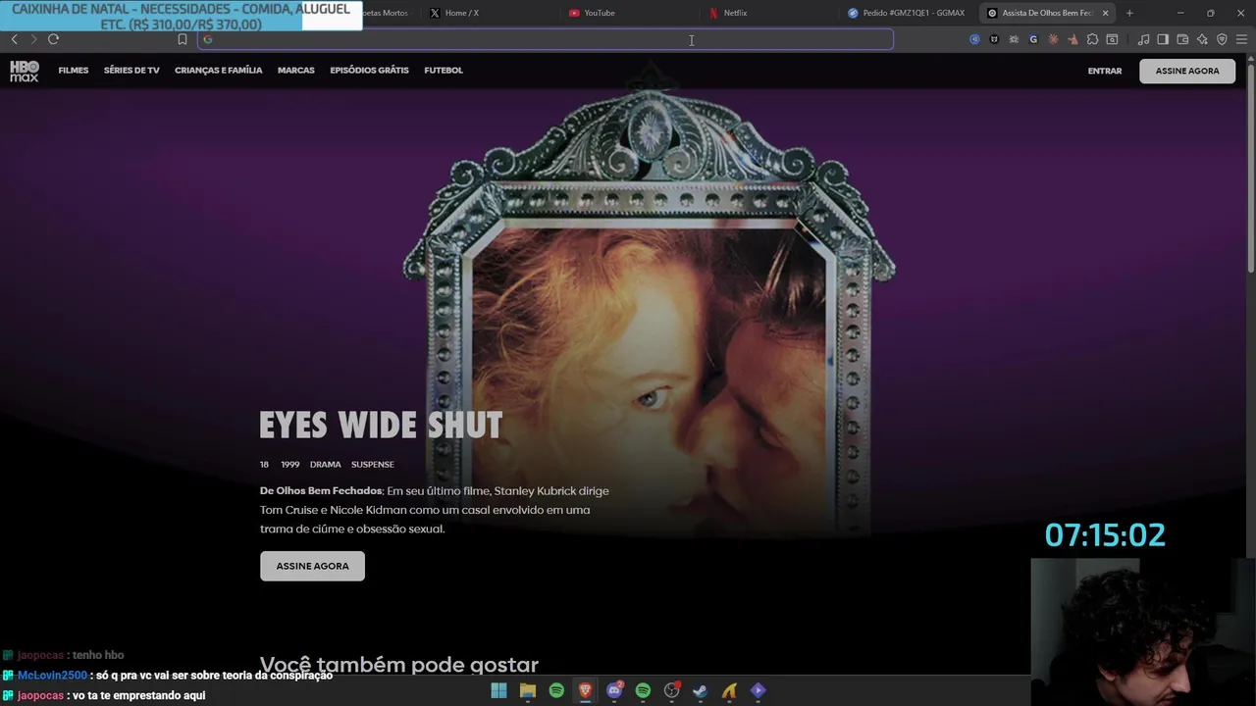The width and height of the screenshot is (1256, 706).
Task: Switch to the Pedido #GMZ1QE1 - GGMAX tab
Action: (x=906, y=13)
